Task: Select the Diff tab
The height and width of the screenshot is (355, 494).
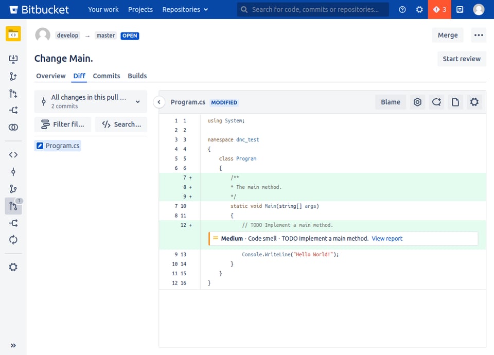Action: coord(79,76)
